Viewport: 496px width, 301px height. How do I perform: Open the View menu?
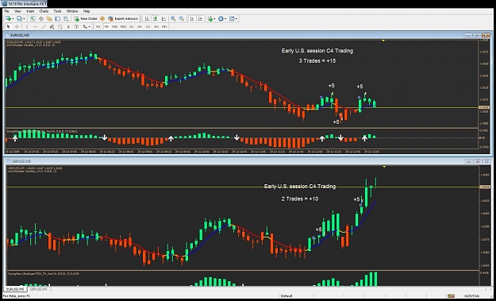click(x=17, y=11)
